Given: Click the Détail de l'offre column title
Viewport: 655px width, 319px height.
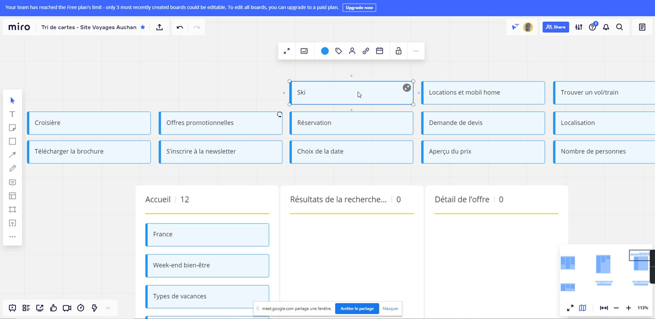Looking at the screenshot, I should 462,200.
